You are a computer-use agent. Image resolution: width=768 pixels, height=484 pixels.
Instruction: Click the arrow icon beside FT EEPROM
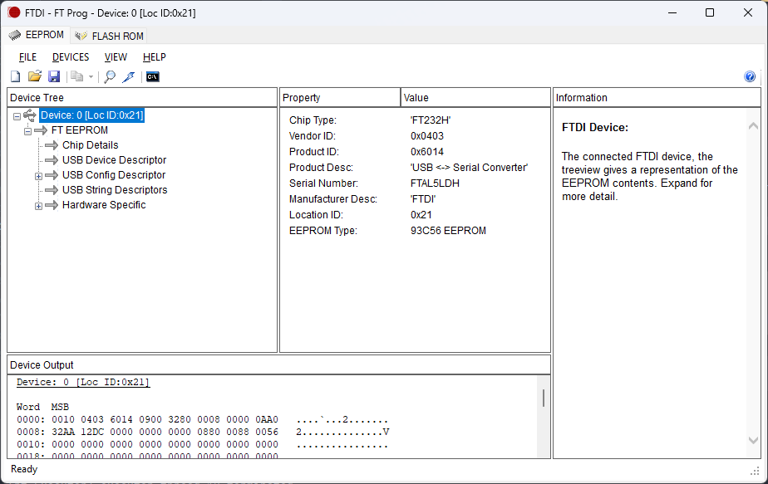[x=41, y=130]
